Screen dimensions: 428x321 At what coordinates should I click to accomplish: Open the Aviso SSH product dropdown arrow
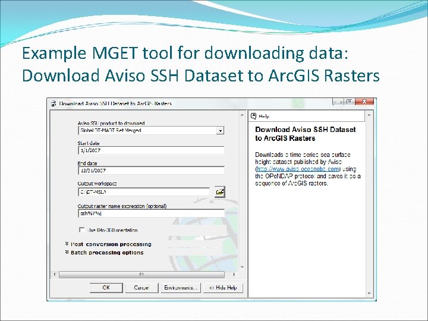(220, 131)
